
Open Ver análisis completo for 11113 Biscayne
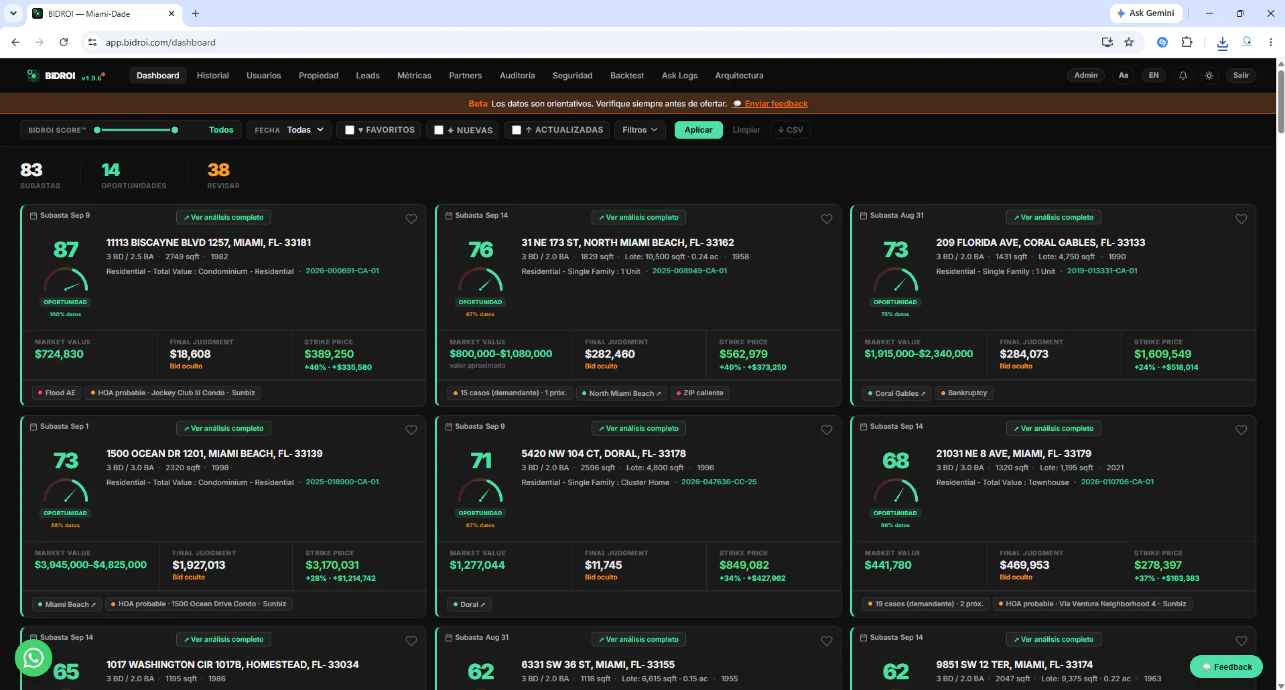pos(224,217)
